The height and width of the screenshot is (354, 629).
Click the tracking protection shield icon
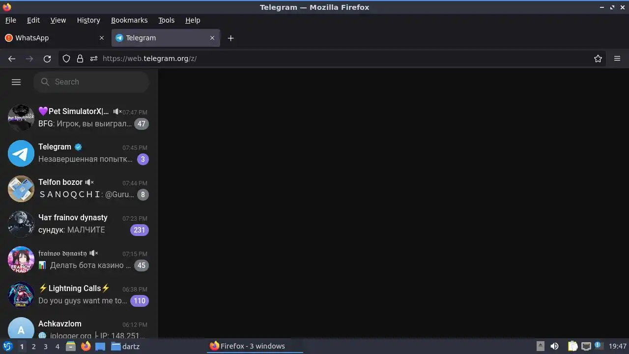point(66,59)
